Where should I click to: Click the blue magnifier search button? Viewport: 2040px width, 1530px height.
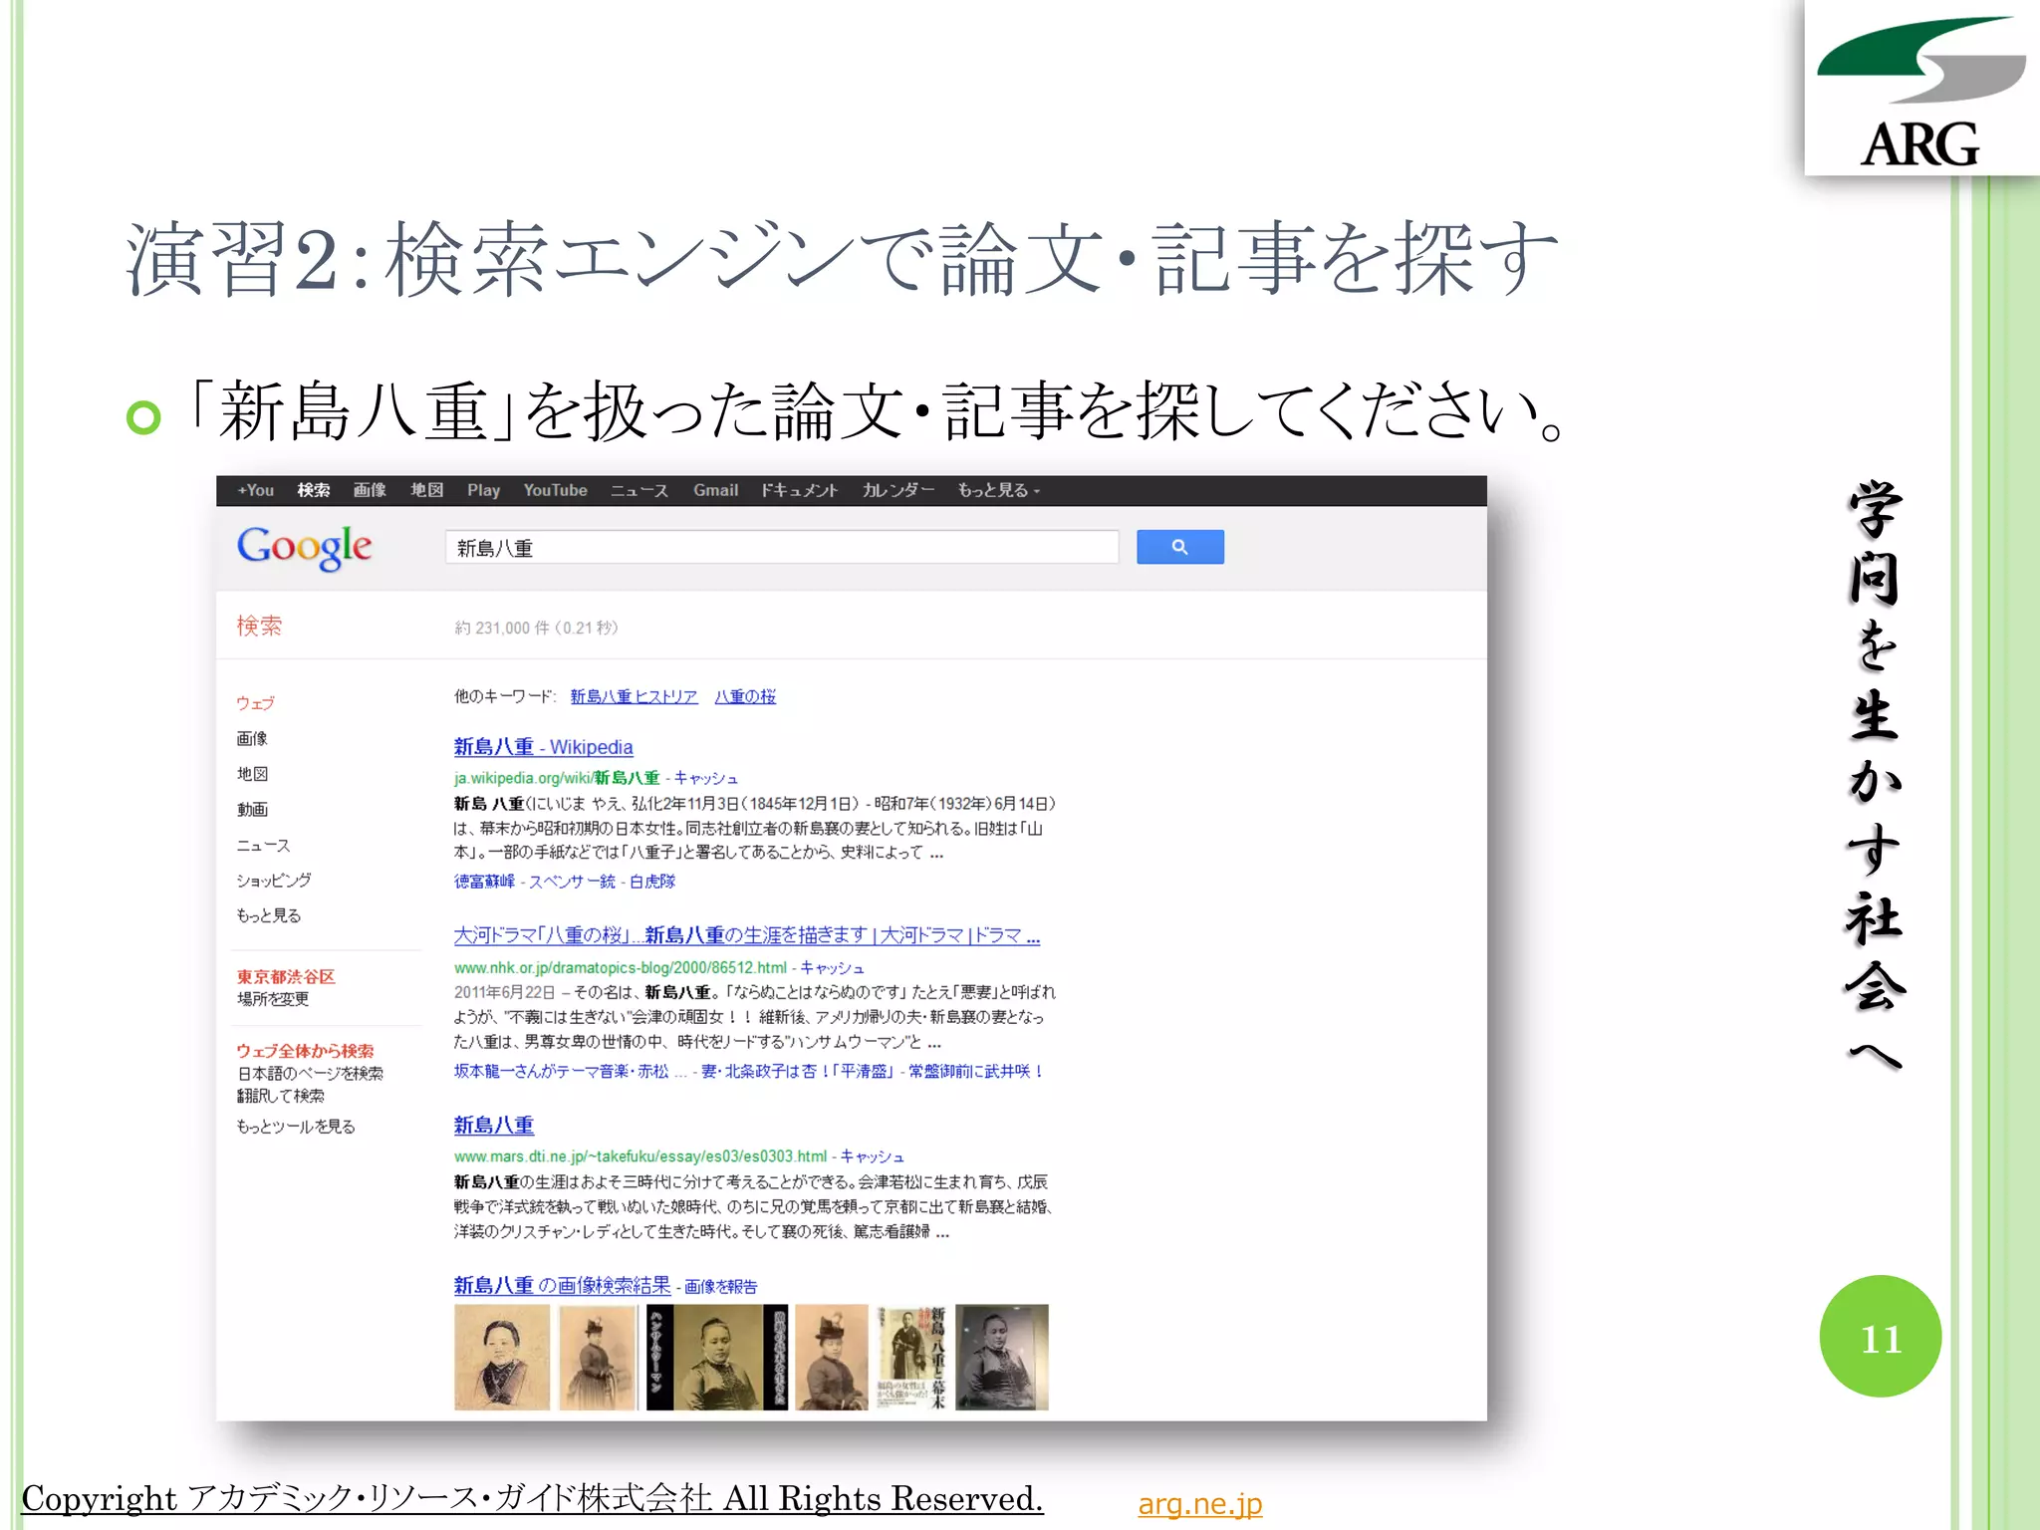click(1179, 547)
